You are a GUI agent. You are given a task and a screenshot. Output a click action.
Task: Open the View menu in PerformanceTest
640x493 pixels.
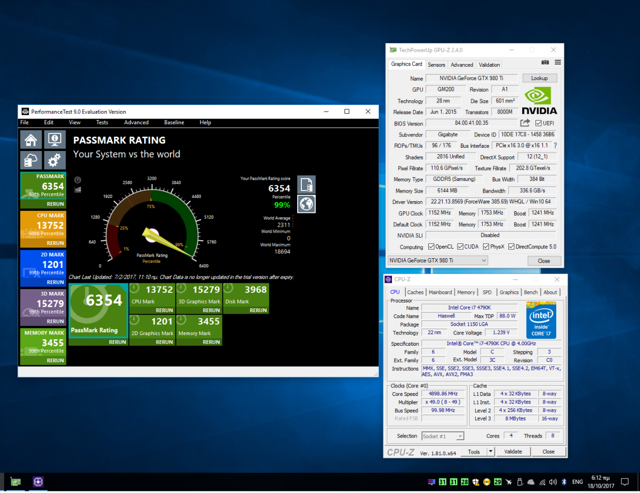[x=75, y=122]
